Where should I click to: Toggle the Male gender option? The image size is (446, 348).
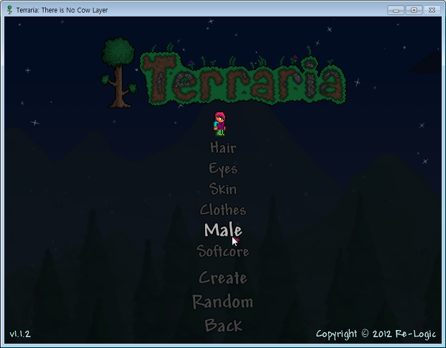(x=223, y=230)
